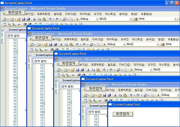Open the (전역 범위) scope dropdown in the fourth nested window
180x127 pixels.
pos(97,112)
